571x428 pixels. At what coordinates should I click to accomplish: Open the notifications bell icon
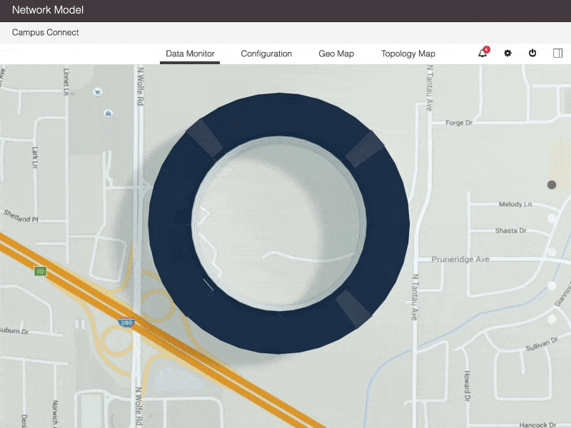tap(483, 53)
